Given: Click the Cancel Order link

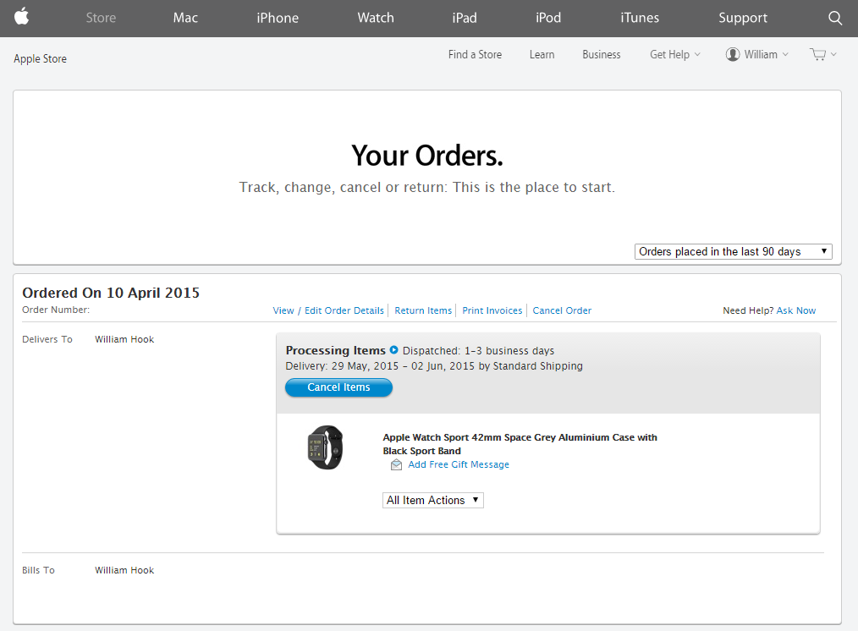Looking at the screenshot, I should [x=562, y=310].
